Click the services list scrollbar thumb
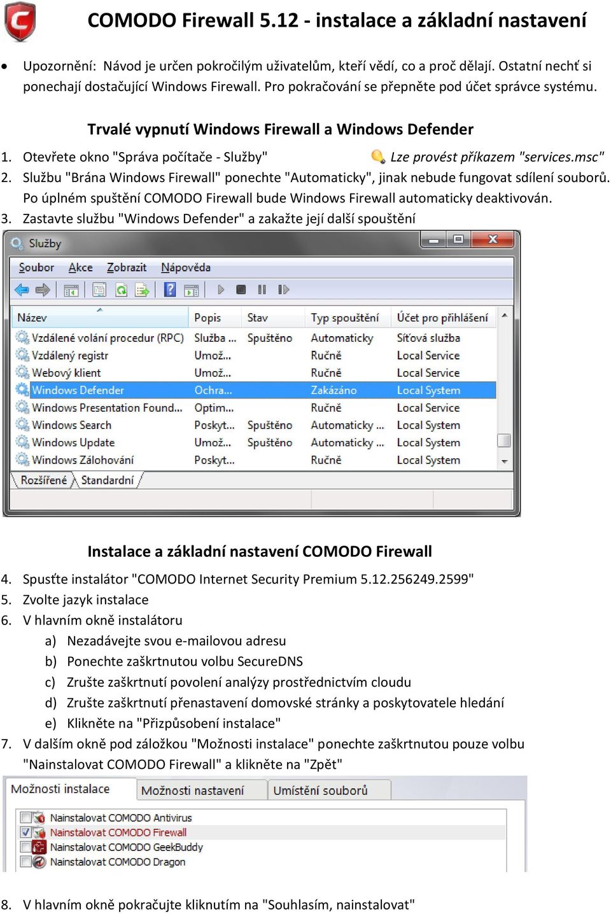Image resolution: width=611 pixels, height=914 pixels. (504, 440)
